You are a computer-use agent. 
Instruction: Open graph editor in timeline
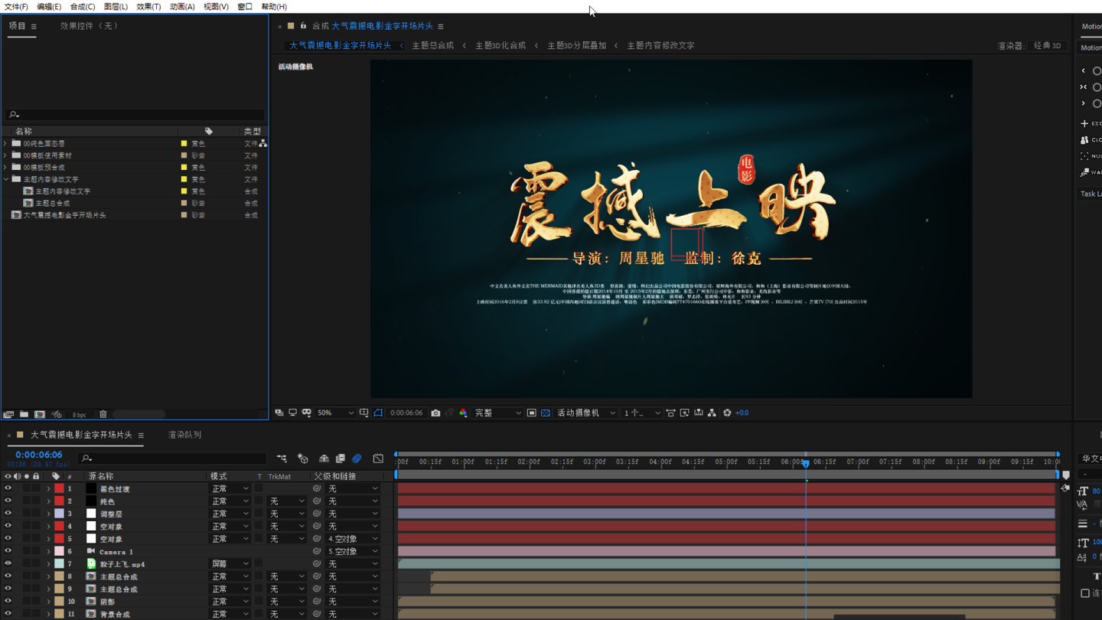378,458
